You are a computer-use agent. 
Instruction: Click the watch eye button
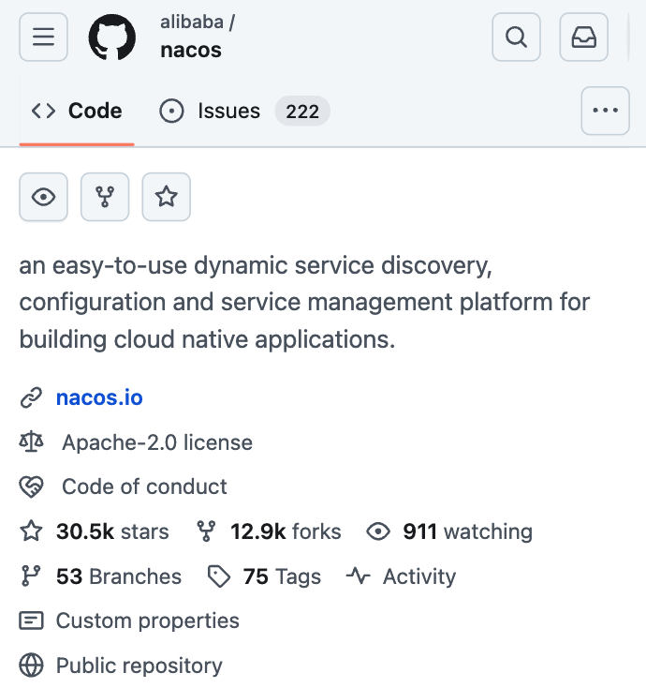(x=43, y=197)
